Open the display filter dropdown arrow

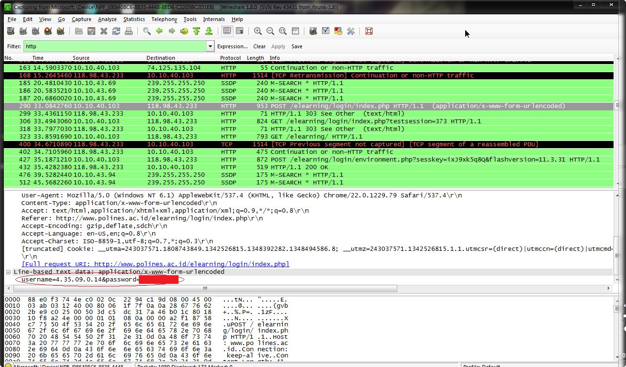point(210,46)
